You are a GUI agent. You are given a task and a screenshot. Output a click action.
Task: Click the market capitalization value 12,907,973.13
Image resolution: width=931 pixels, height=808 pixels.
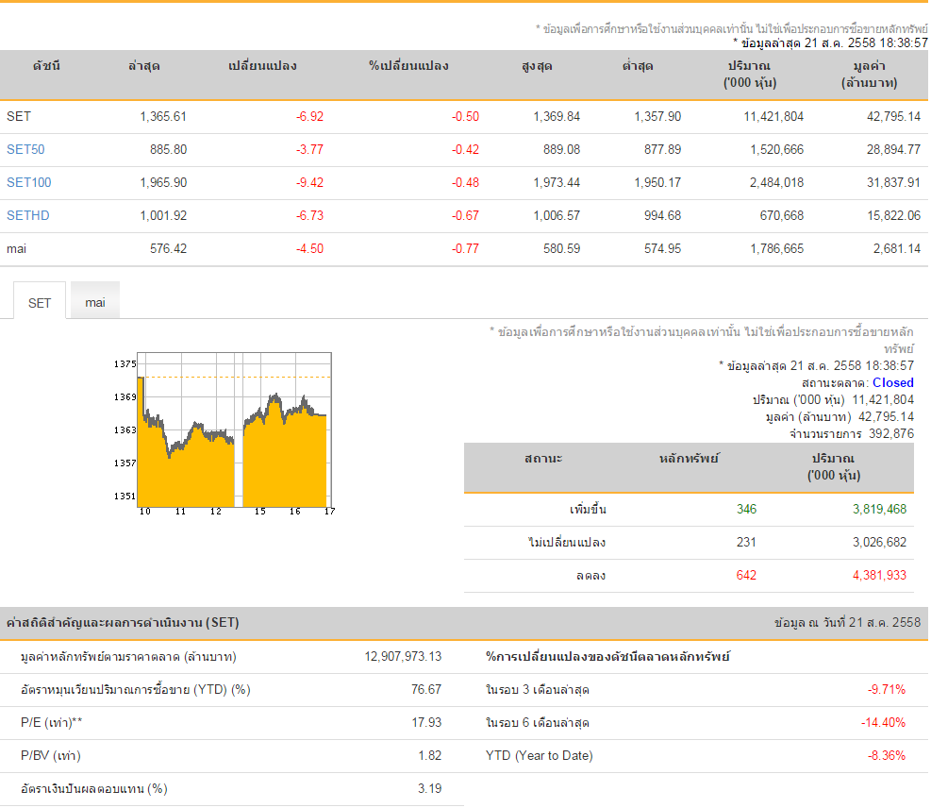pos(403,657)
